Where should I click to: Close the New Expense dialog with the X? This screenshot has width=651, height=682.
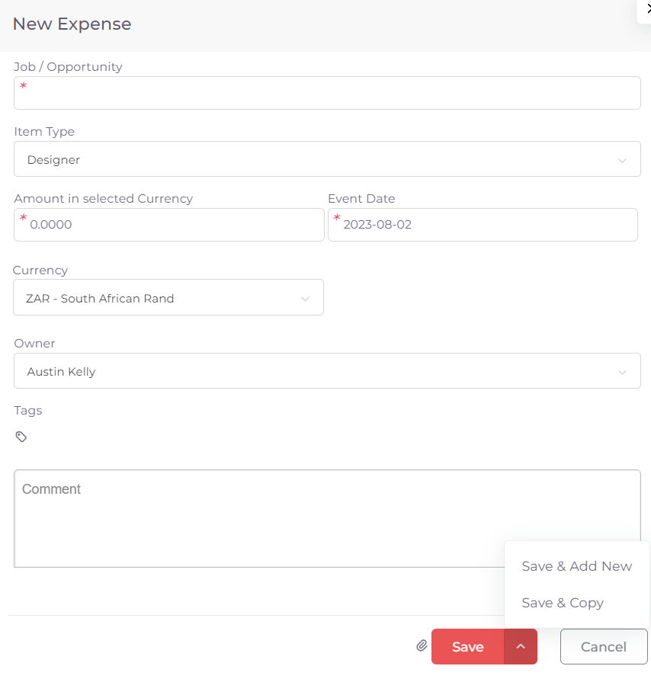647,9
